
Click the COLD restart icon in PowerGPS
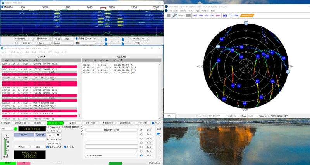[207, 15]
